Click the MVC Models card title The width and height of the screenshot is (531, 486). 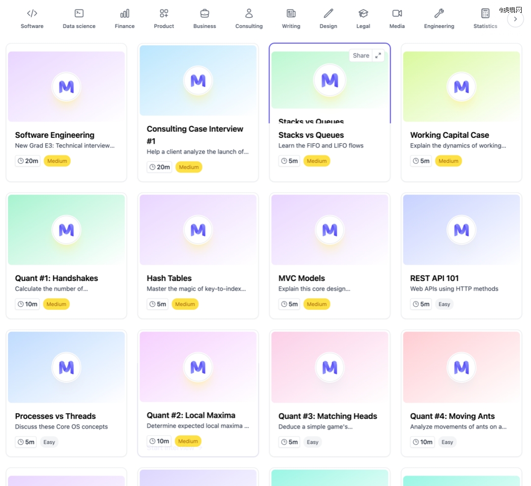[302, 278]
